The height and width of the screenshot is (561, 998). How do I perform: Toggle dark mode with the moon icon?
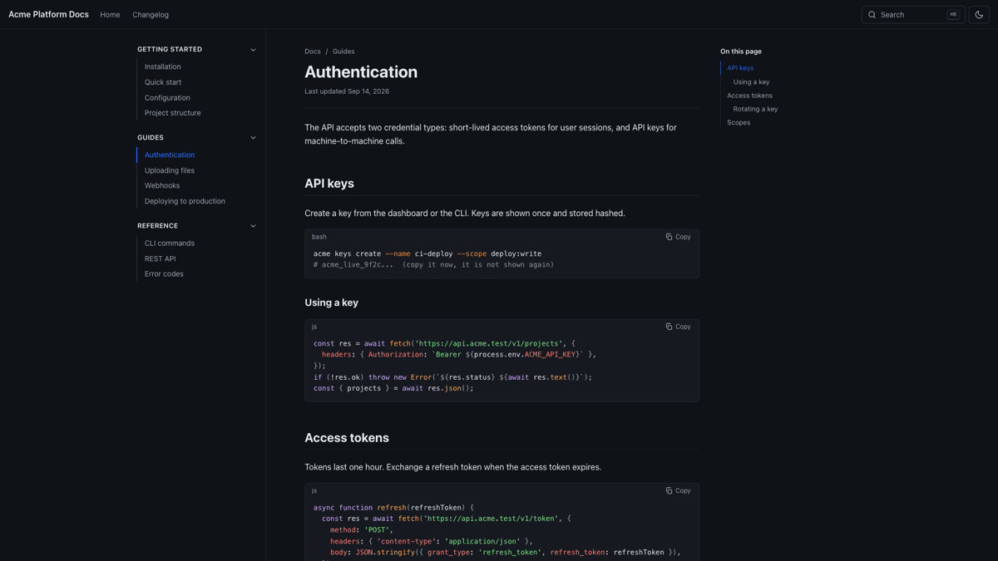[979, 14]
